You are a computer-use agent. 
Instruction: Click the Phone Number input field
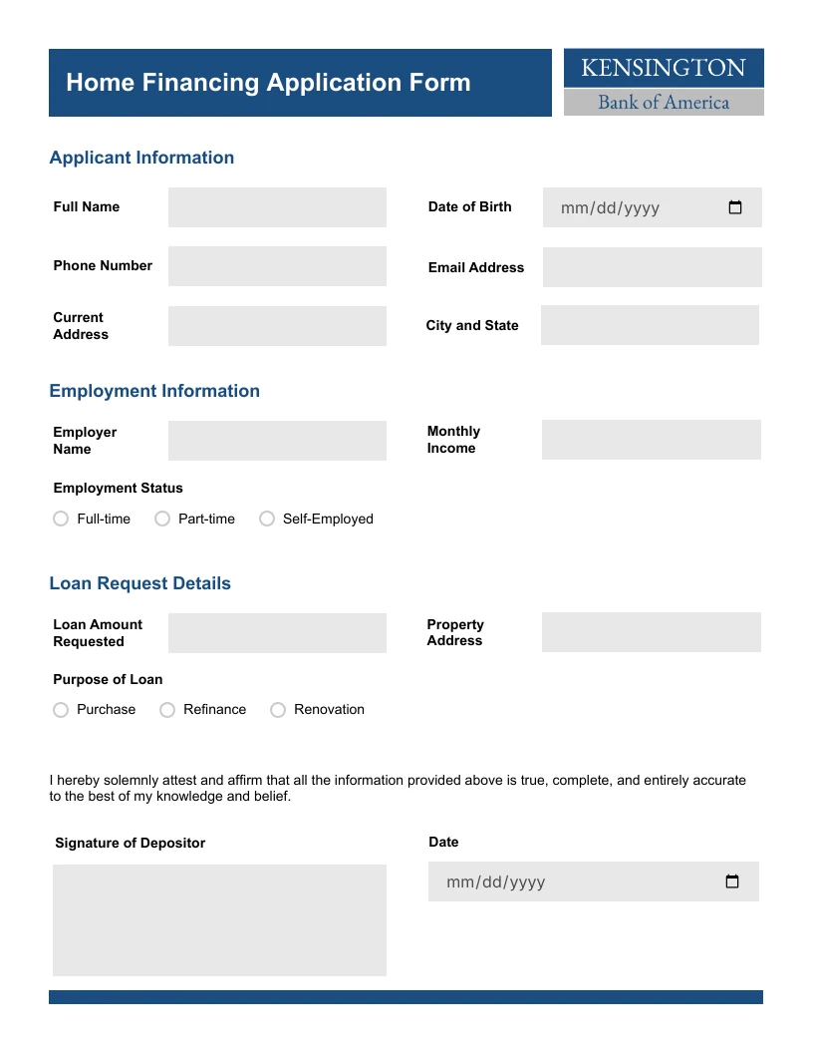click(x=277, y=265)
